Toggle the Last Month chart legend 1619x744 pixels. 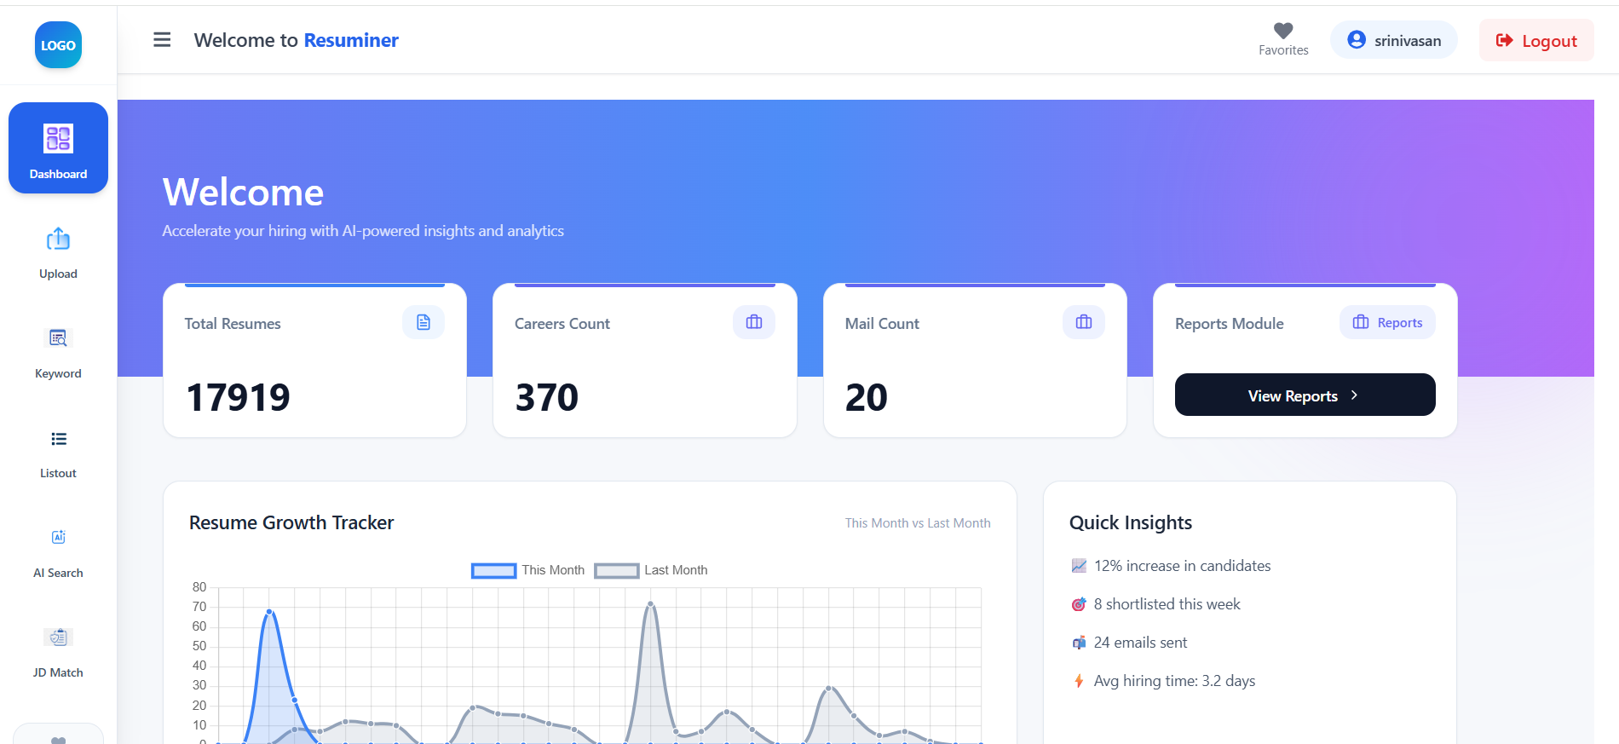(651, 570)
